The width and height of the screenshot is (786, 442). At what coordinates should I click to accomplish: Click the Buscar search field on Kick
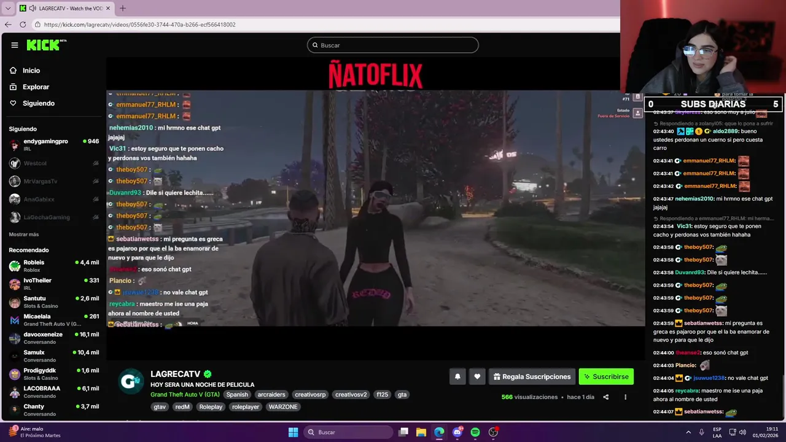click(393, 45)
